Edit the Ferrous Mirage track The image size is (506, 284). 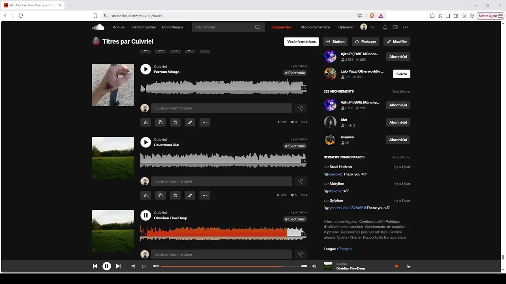click(x=190, y=122)
